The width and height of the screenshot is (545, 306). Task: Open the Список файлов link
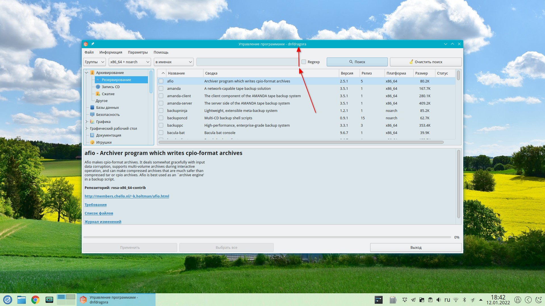[99, 213]
